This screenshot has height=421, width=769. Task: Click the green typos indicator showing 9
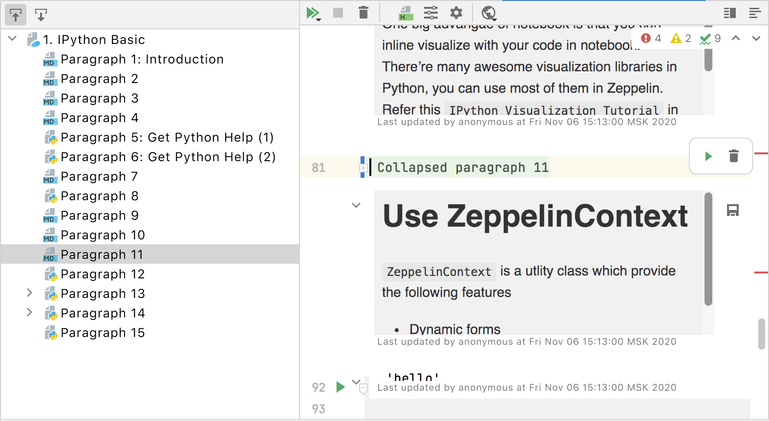pyautogui.click(x=710, y=39)
